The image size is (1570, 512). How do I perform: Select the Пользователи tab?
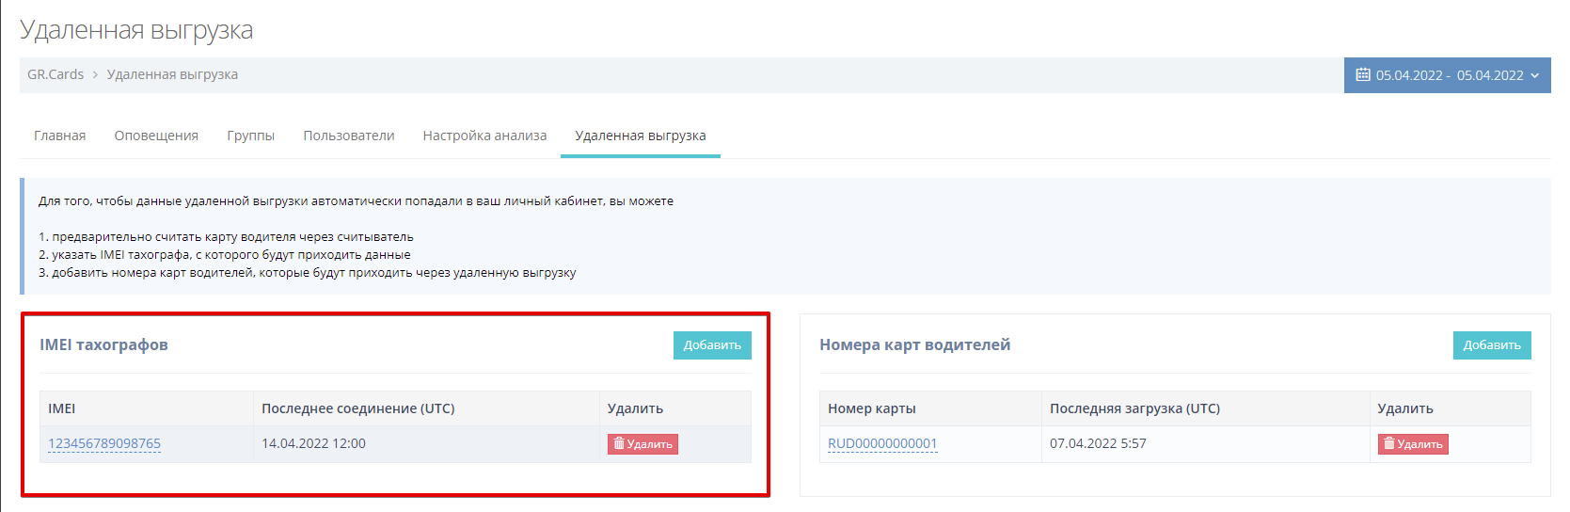(x=348, y=136)
